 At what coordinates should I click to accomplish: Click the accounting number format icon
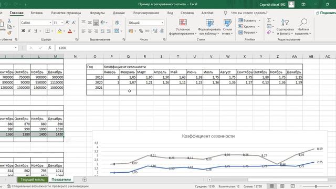(131, 31)
